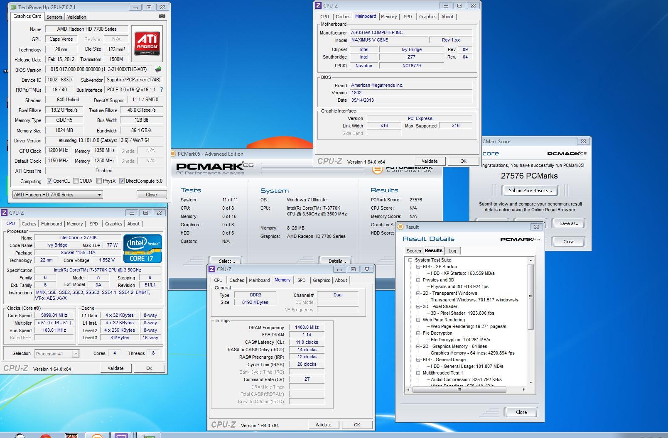The image size is (668, 438).
Task: Click the MAXIMUS V GENE model field
Action: 388,40
